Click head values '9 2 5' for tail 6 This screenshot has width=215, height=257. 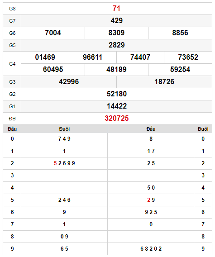click(x=151, y=212)
